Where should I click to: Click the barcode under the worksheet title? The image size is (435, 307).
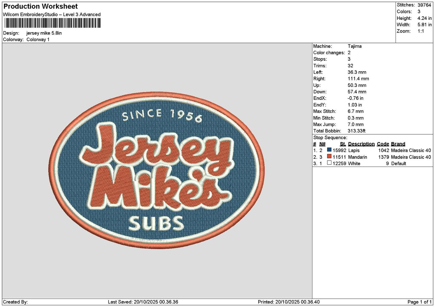point(52,23)
